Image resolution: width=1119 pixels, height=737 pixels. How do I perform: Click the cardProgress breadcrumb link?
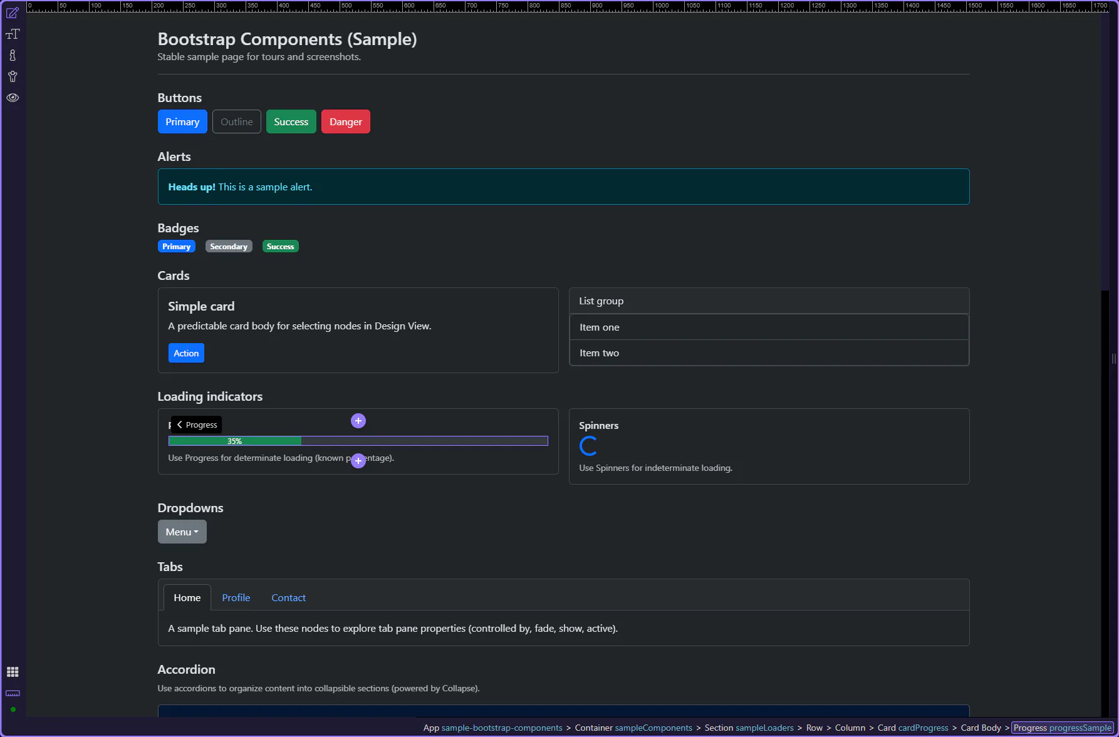coord(923,728)
